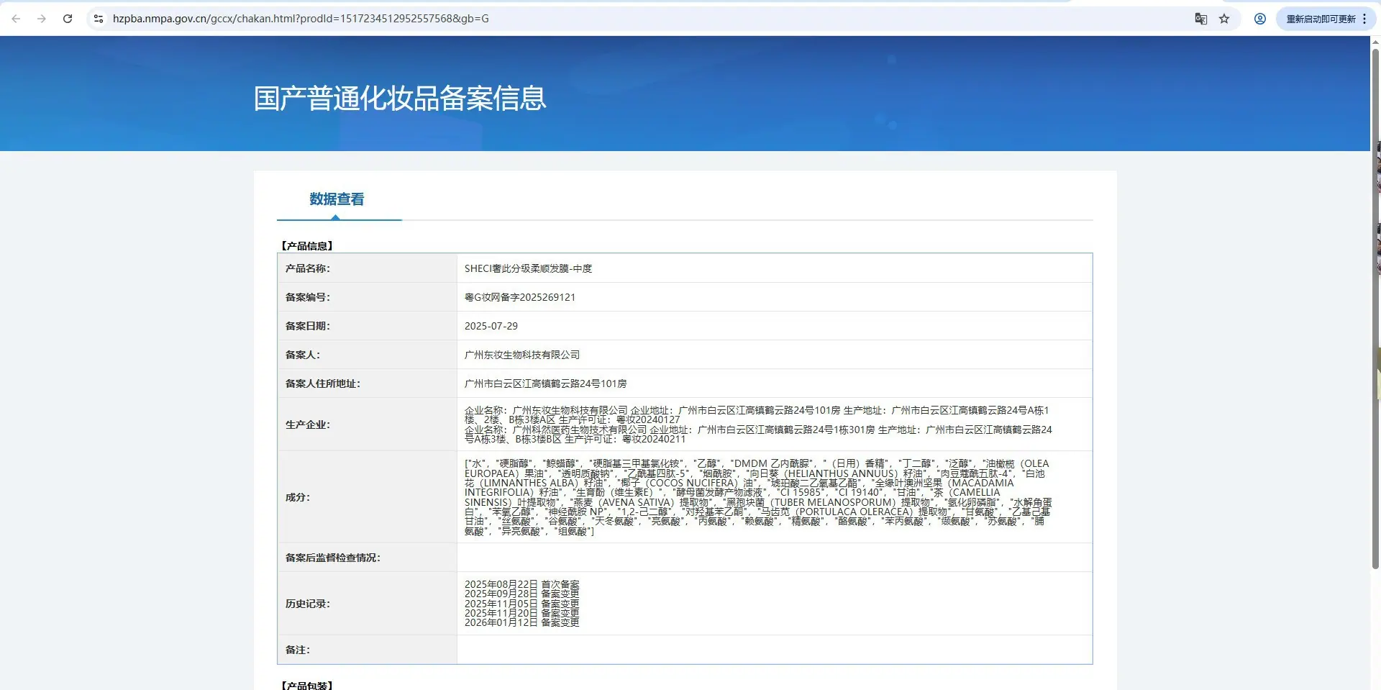Click the 产品名称 label cell

(x=368, y=268)
